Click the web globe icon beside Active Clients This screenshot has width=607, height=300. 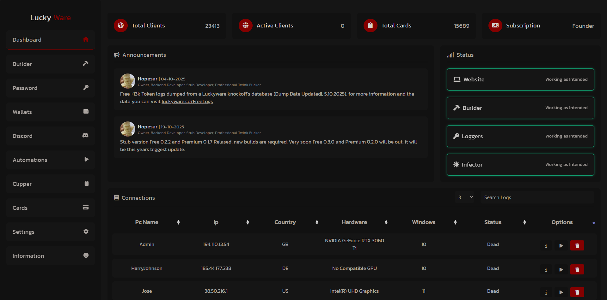[x=246, y=26]
